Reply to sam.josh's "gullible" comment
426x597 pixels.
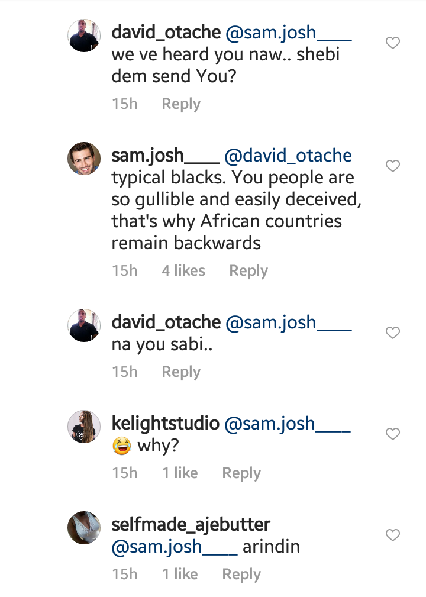tap(248, 271)
